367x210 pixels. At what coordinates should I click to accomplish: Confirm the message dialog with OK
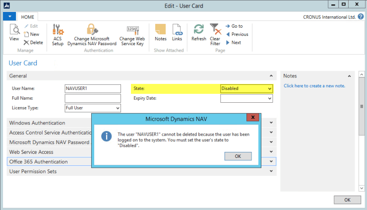click(x=238, y=156)
